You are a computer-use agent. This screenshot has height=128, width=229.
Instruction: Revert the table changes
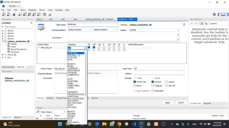[x=181, y=103]
